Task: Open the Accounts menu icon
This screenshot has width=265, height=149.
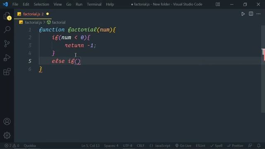Action: pyautogui.click(x=7, y=121)
